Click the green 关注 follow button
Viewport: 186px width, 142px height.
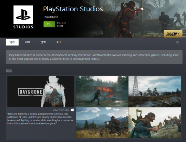[x=49, y=24]
